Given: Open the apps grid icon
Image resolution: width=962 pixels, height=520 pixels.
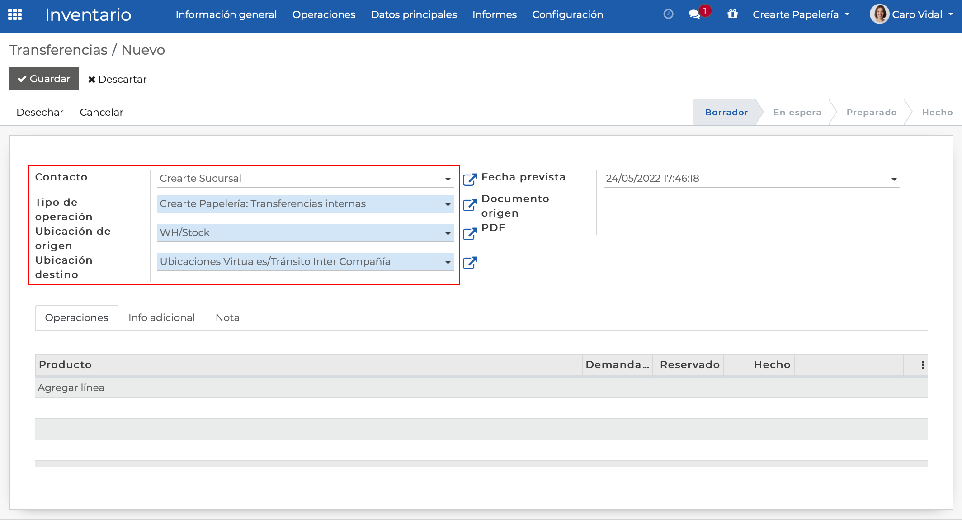Looking at the screenshot, I should coord(15,15).
